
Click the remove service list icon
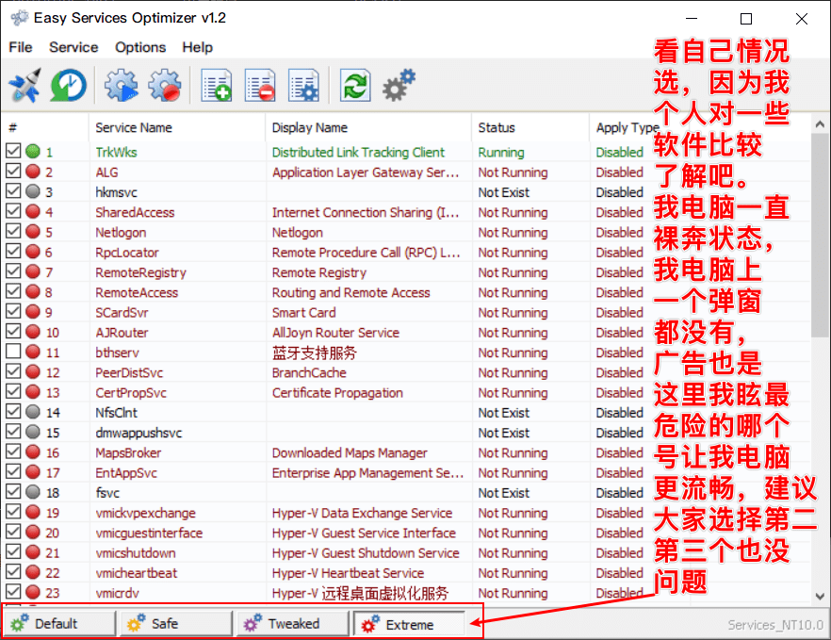(x=259, y=87)
